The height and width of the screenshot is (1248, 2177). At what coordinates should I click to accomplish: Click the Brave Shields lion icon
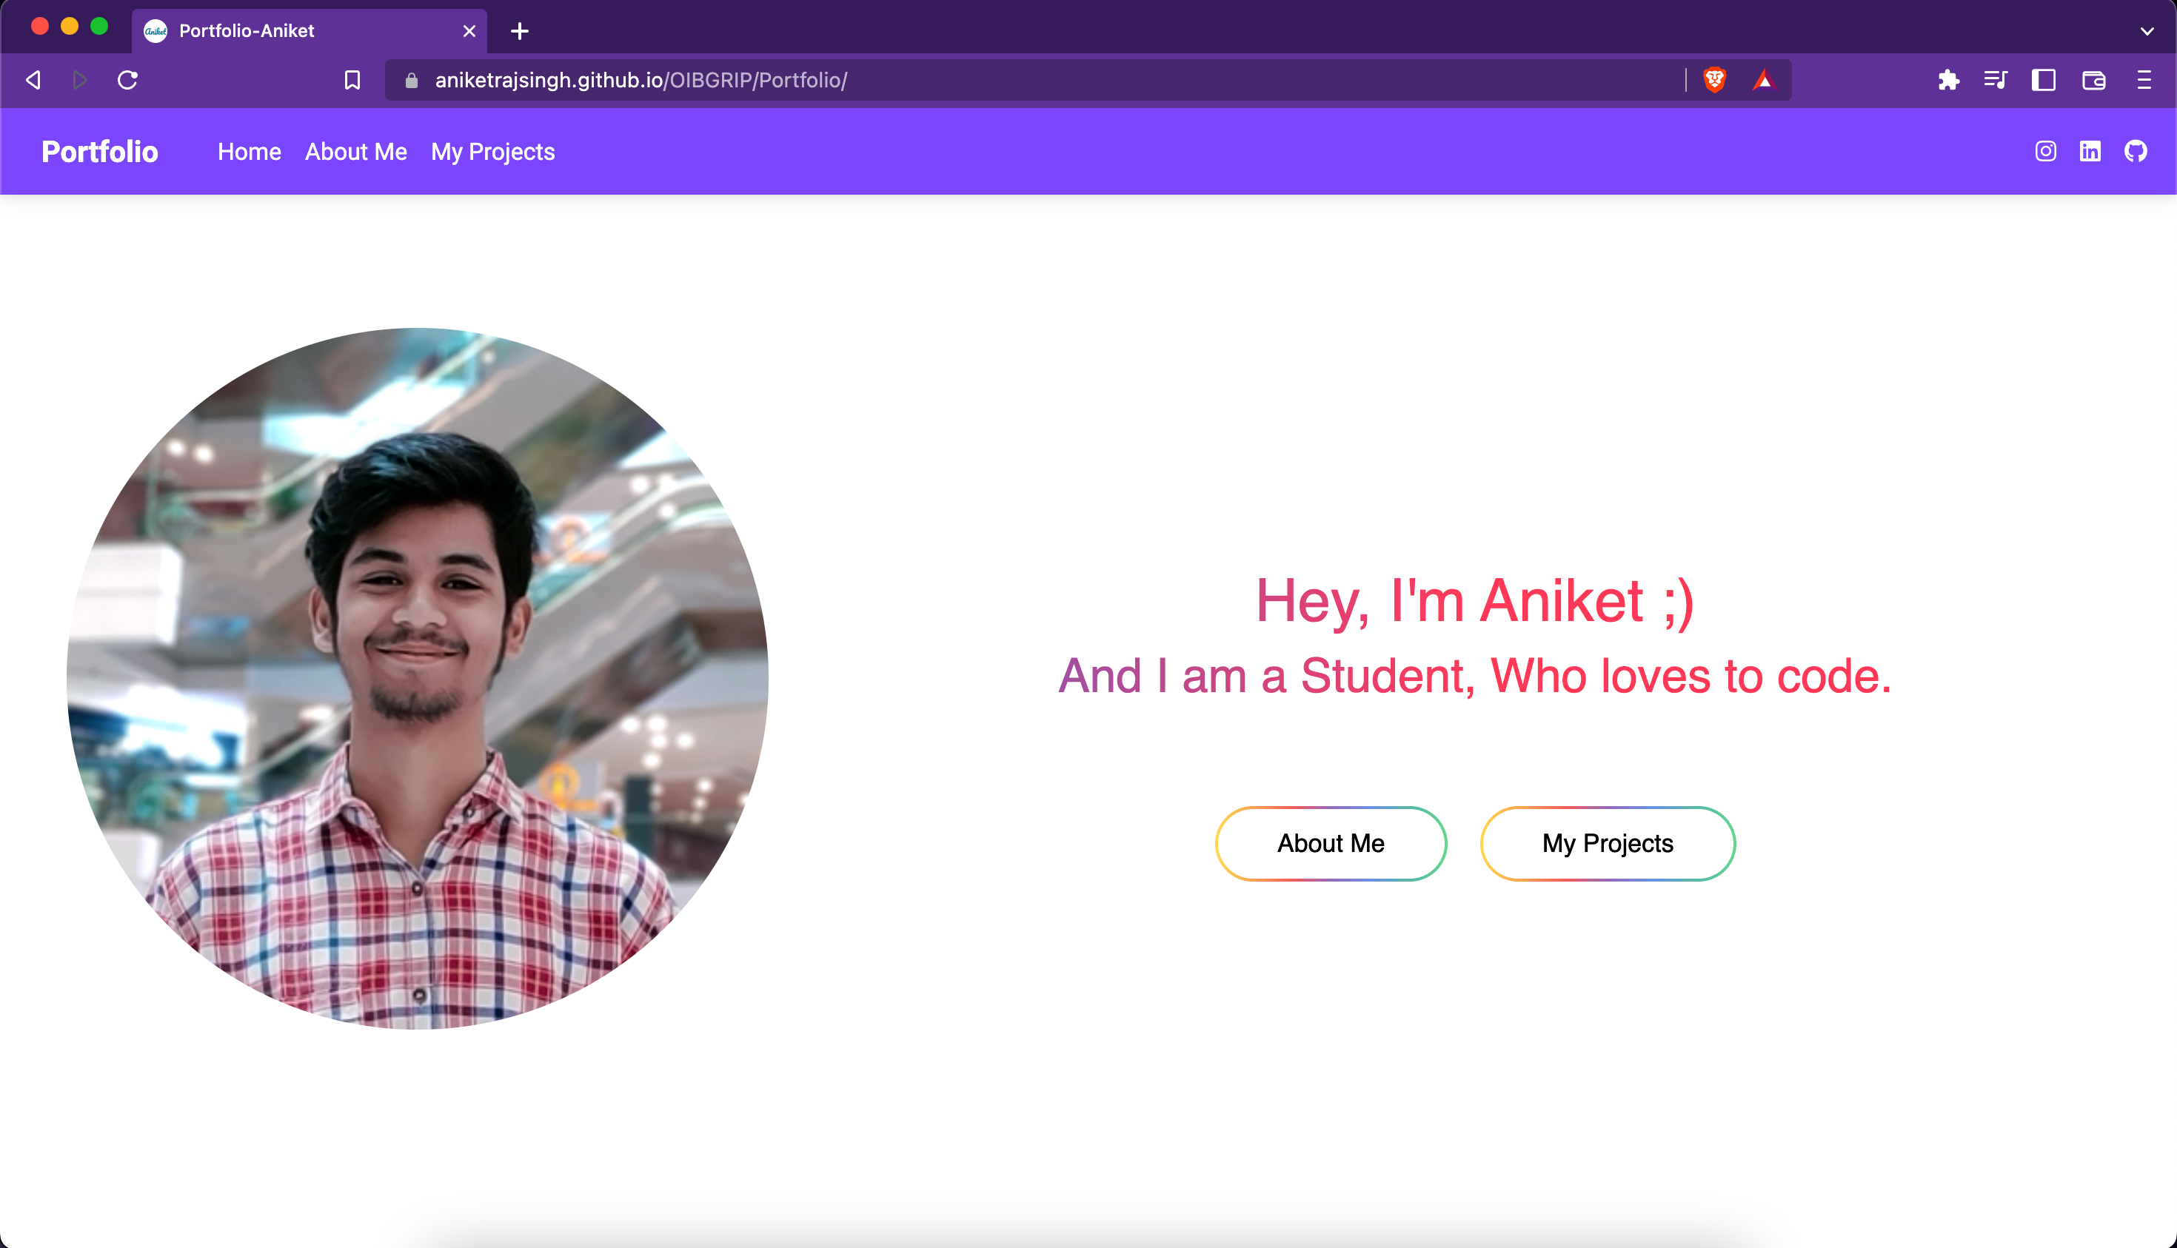[x=1716, y=80]
